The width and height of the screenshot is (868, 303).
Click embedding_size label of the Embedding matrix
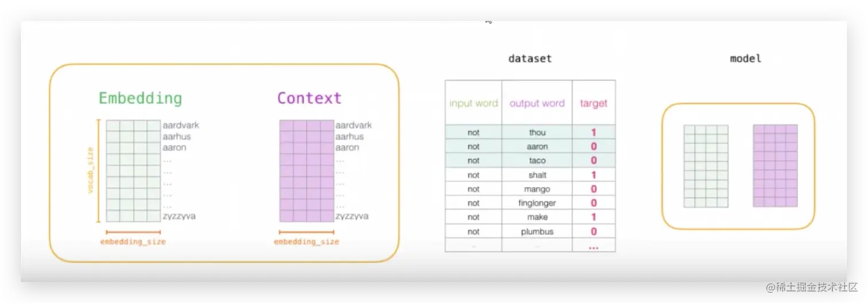[133, 242]
